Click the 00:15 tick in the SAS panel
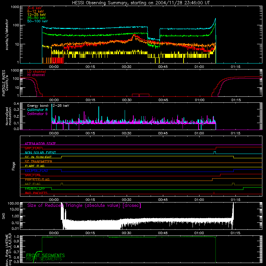266x266 pixels. coord(90,233)
